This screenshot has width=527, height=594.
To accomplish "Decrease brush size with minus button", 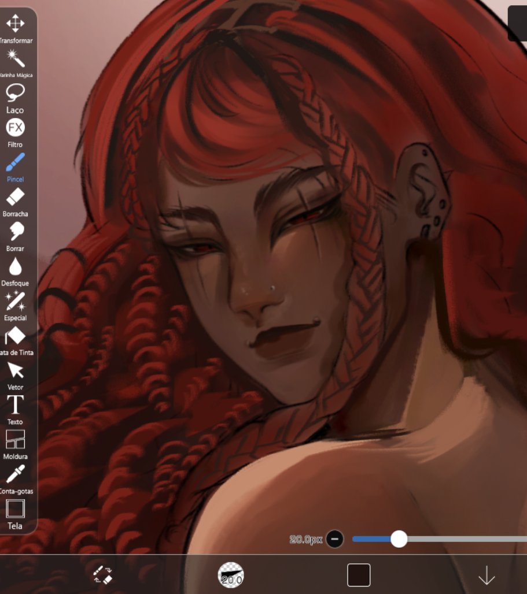I will click(335, 539).
